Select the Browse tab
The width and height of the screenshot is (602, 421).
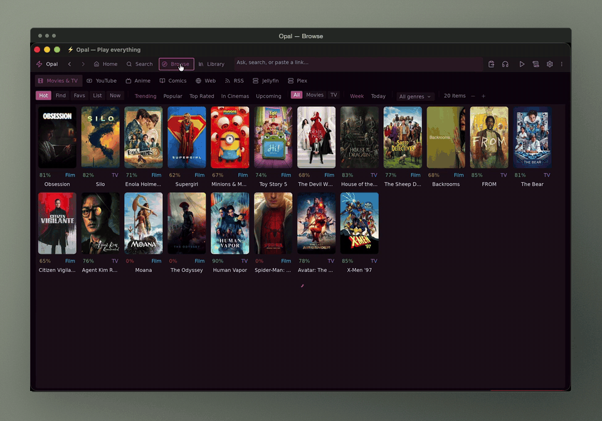pos(176,64)
